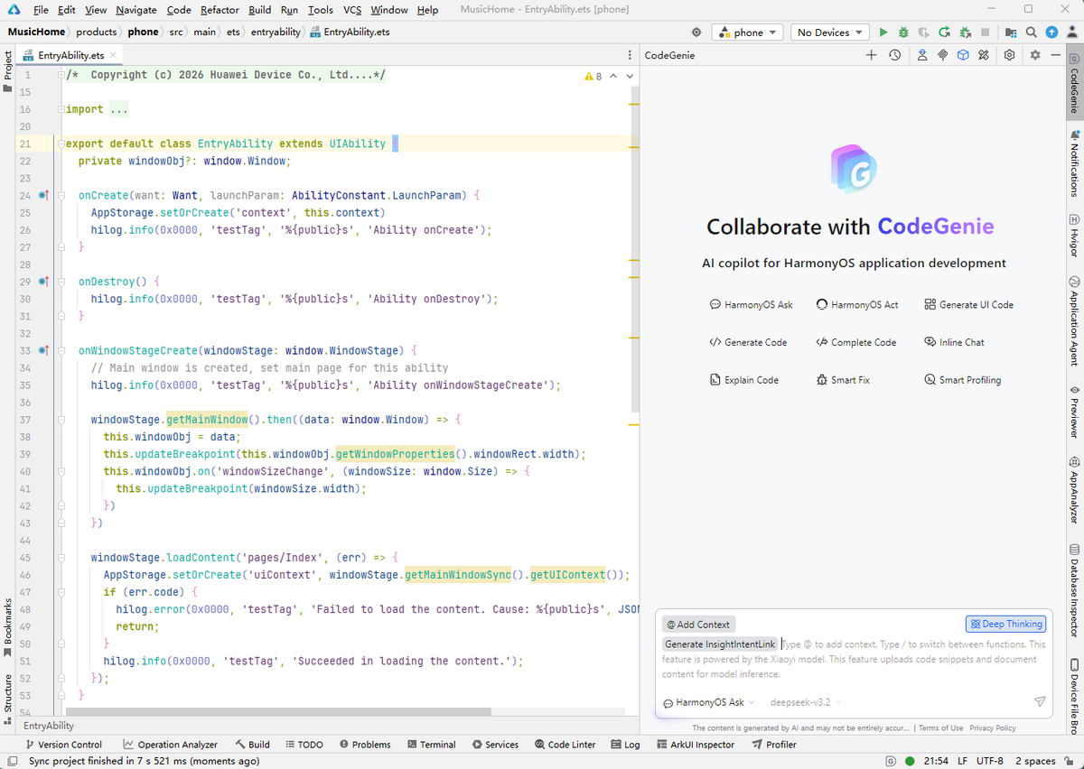This screenshot has height=769, width=1084.
Task: Open chat history in CodeGenie panel
Action: click(x=894, y=55)
